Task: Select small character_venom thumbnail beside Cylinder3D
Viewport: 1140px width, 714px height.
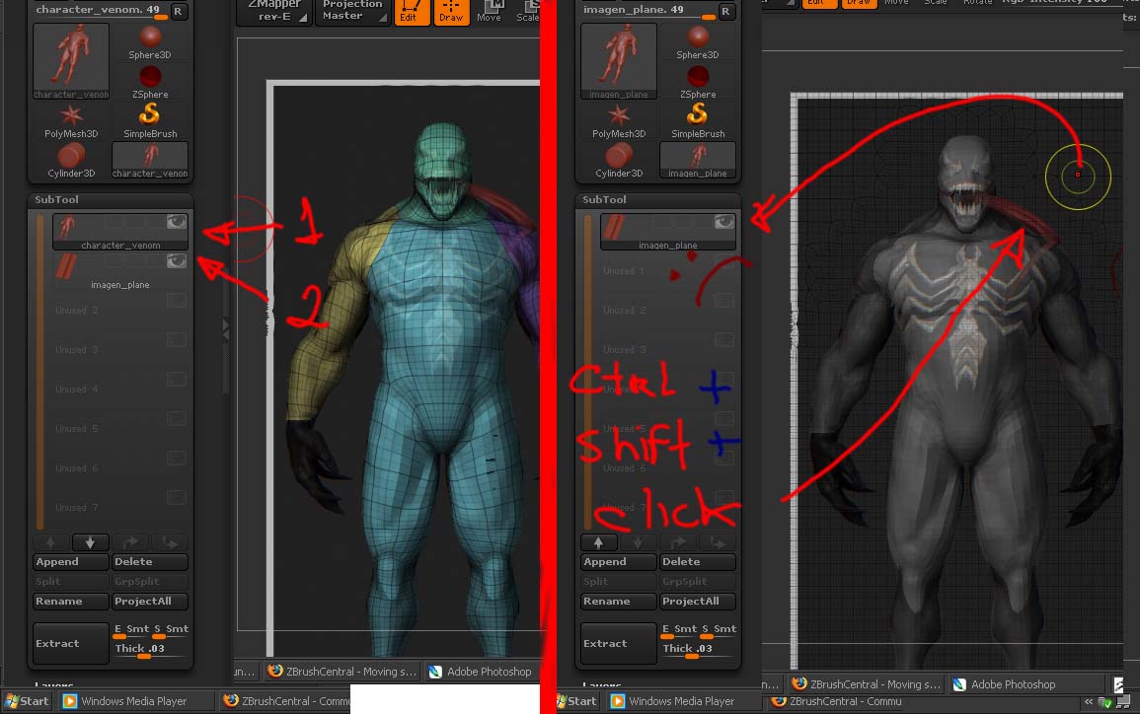Action: tap(150, 161)
